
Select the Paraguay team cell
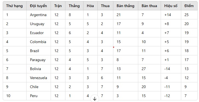coord(39,60)
